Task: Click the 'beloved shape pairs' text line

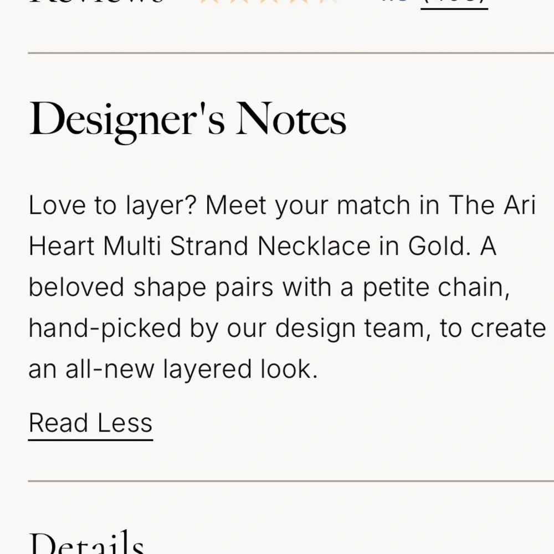Action: point(269,288)
